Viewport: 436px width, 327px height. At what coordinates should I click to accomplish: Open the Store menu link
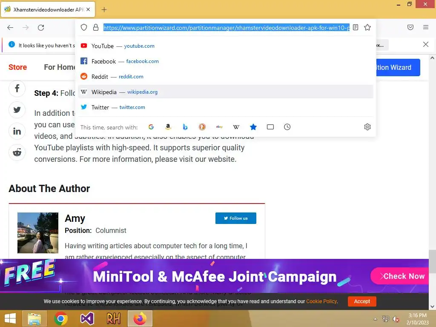[17, 67]
